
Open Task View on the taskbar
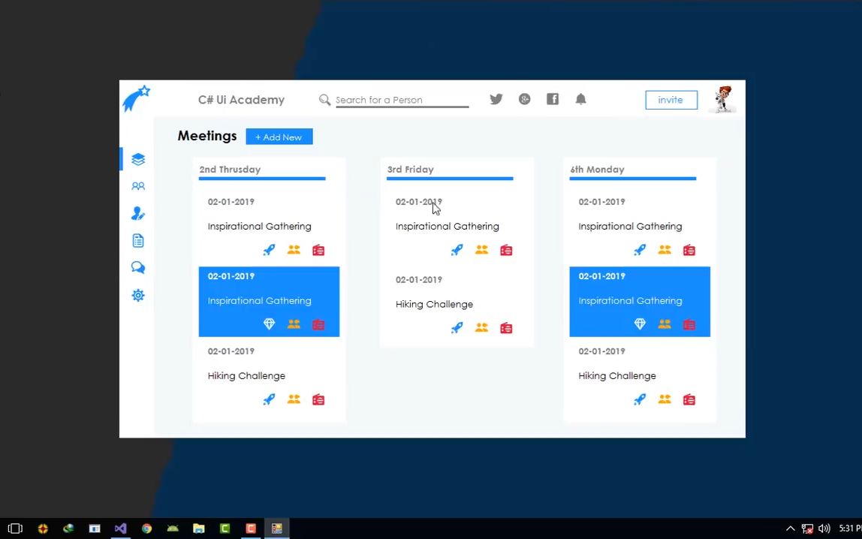pos(15,528)
